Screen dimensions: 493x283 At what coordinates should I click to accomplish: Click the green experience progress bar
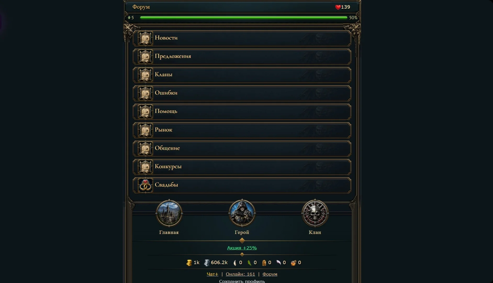click(244, 18)
